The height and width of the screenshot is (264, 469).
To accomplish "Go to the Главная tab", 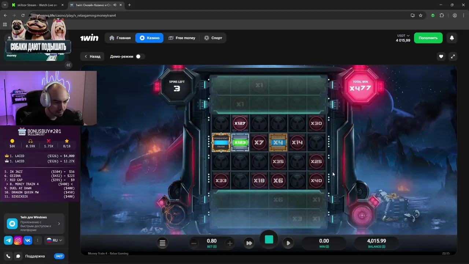I will (120, 38).
